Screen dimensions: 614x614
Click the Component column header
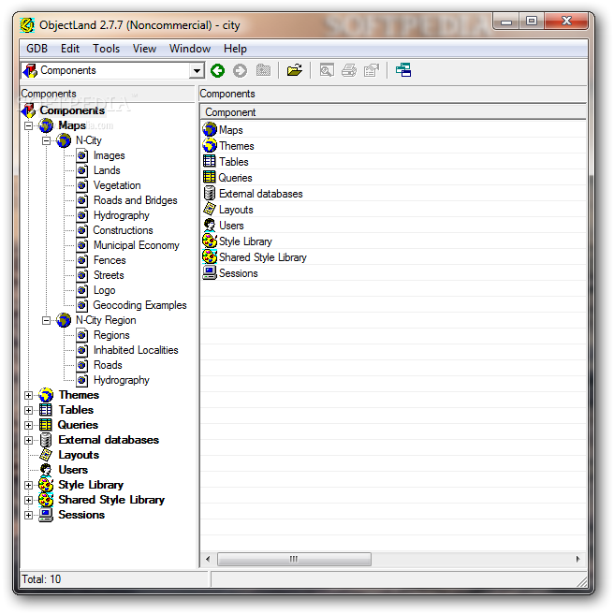(x=393, y=112)
